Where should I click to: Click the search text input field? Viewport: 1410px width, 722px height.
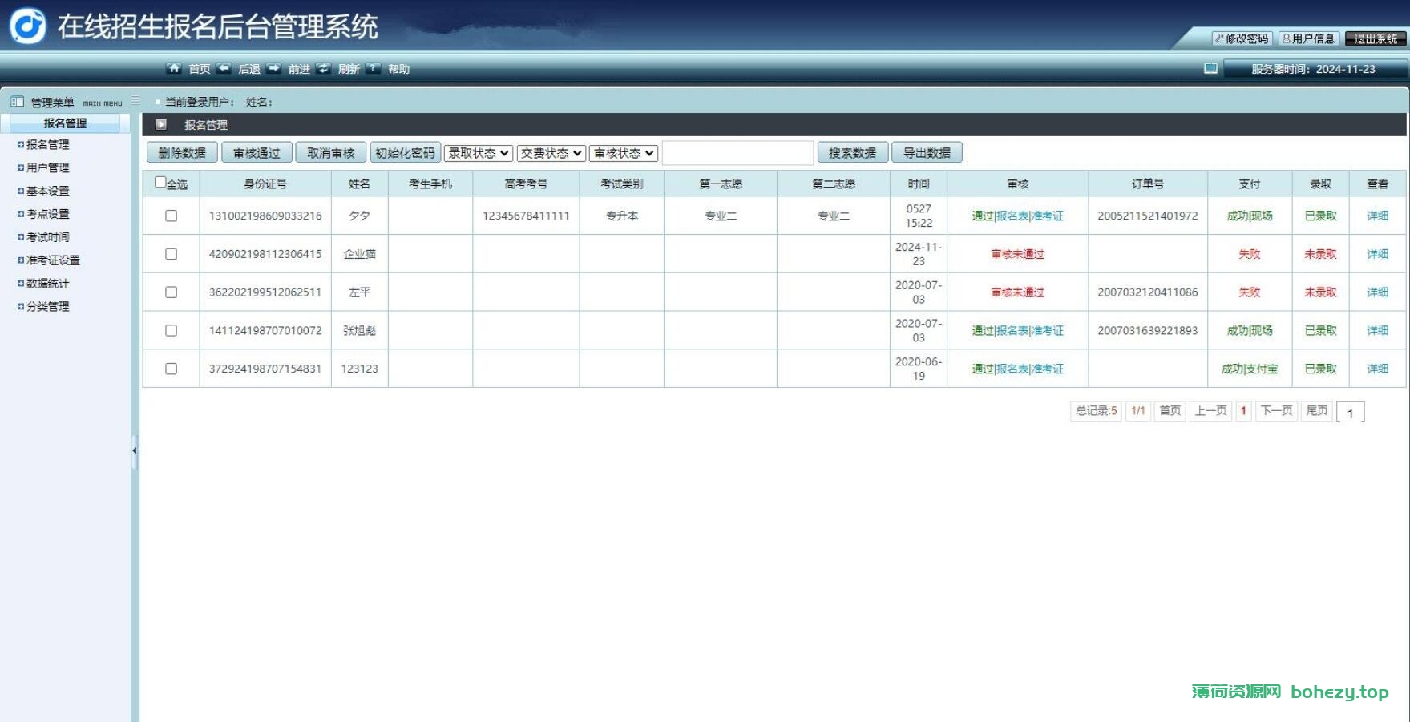[737, 153]
